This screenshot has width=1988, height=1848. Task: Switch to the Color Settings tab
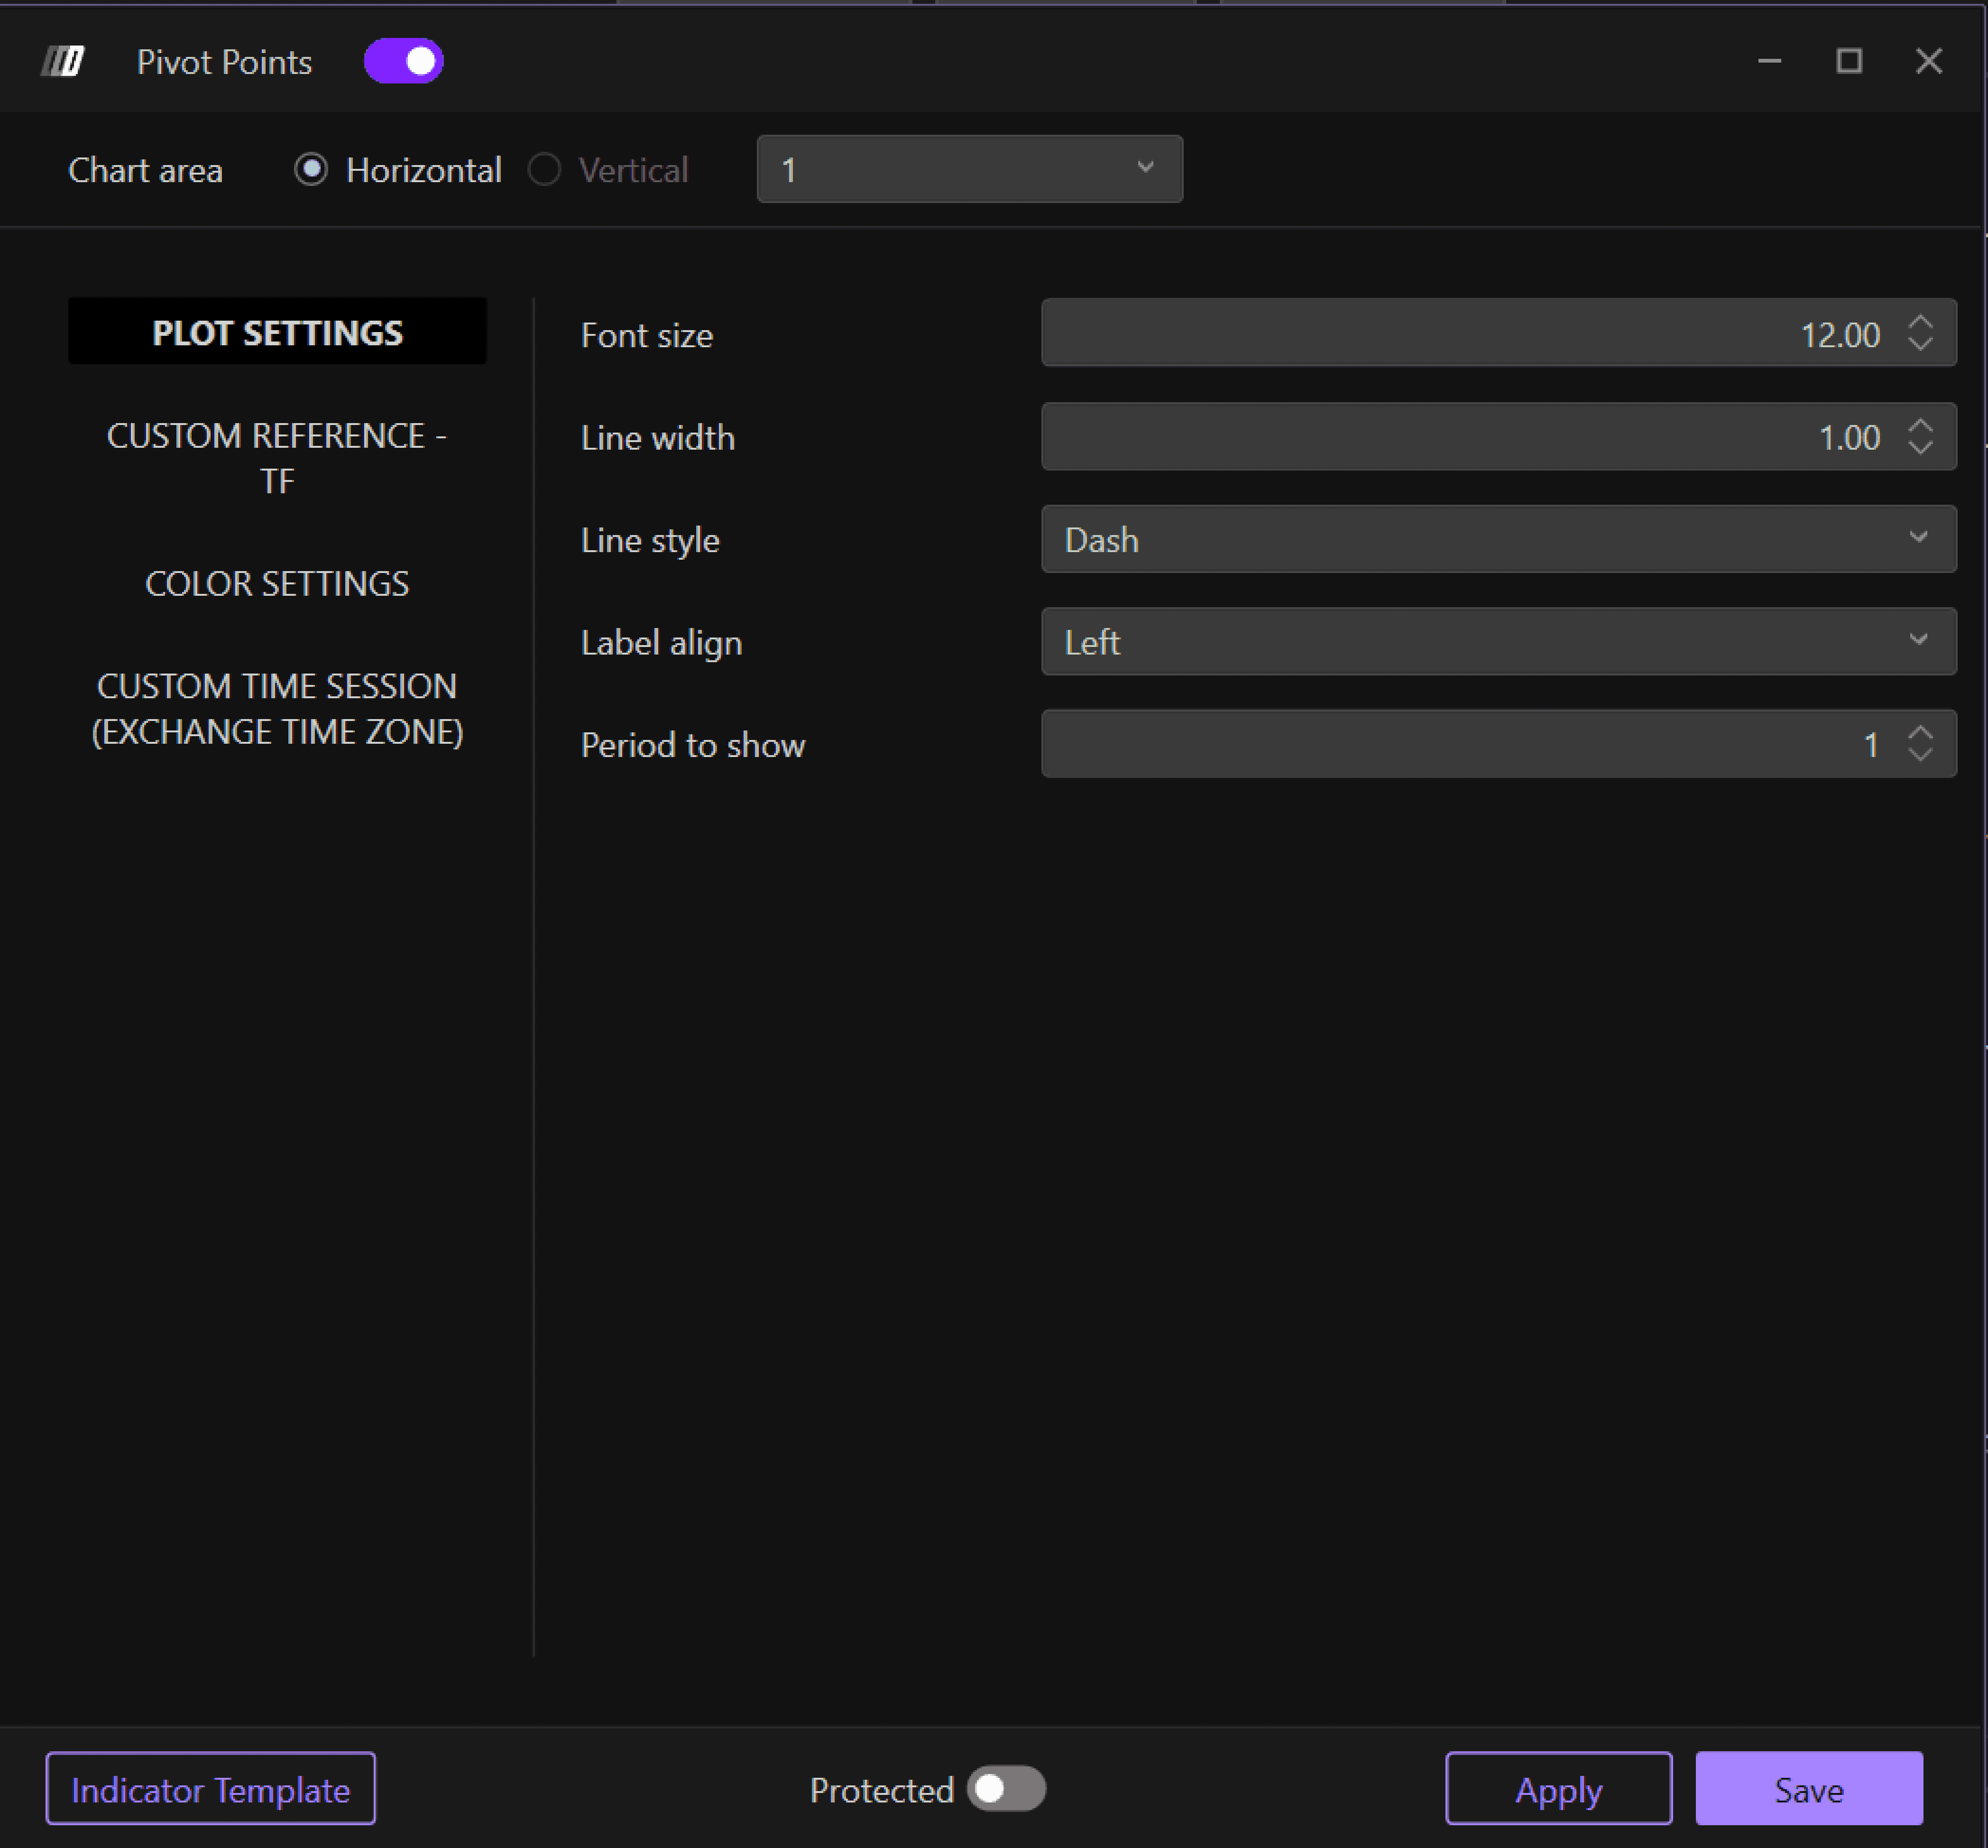click(x=277, y=584)
